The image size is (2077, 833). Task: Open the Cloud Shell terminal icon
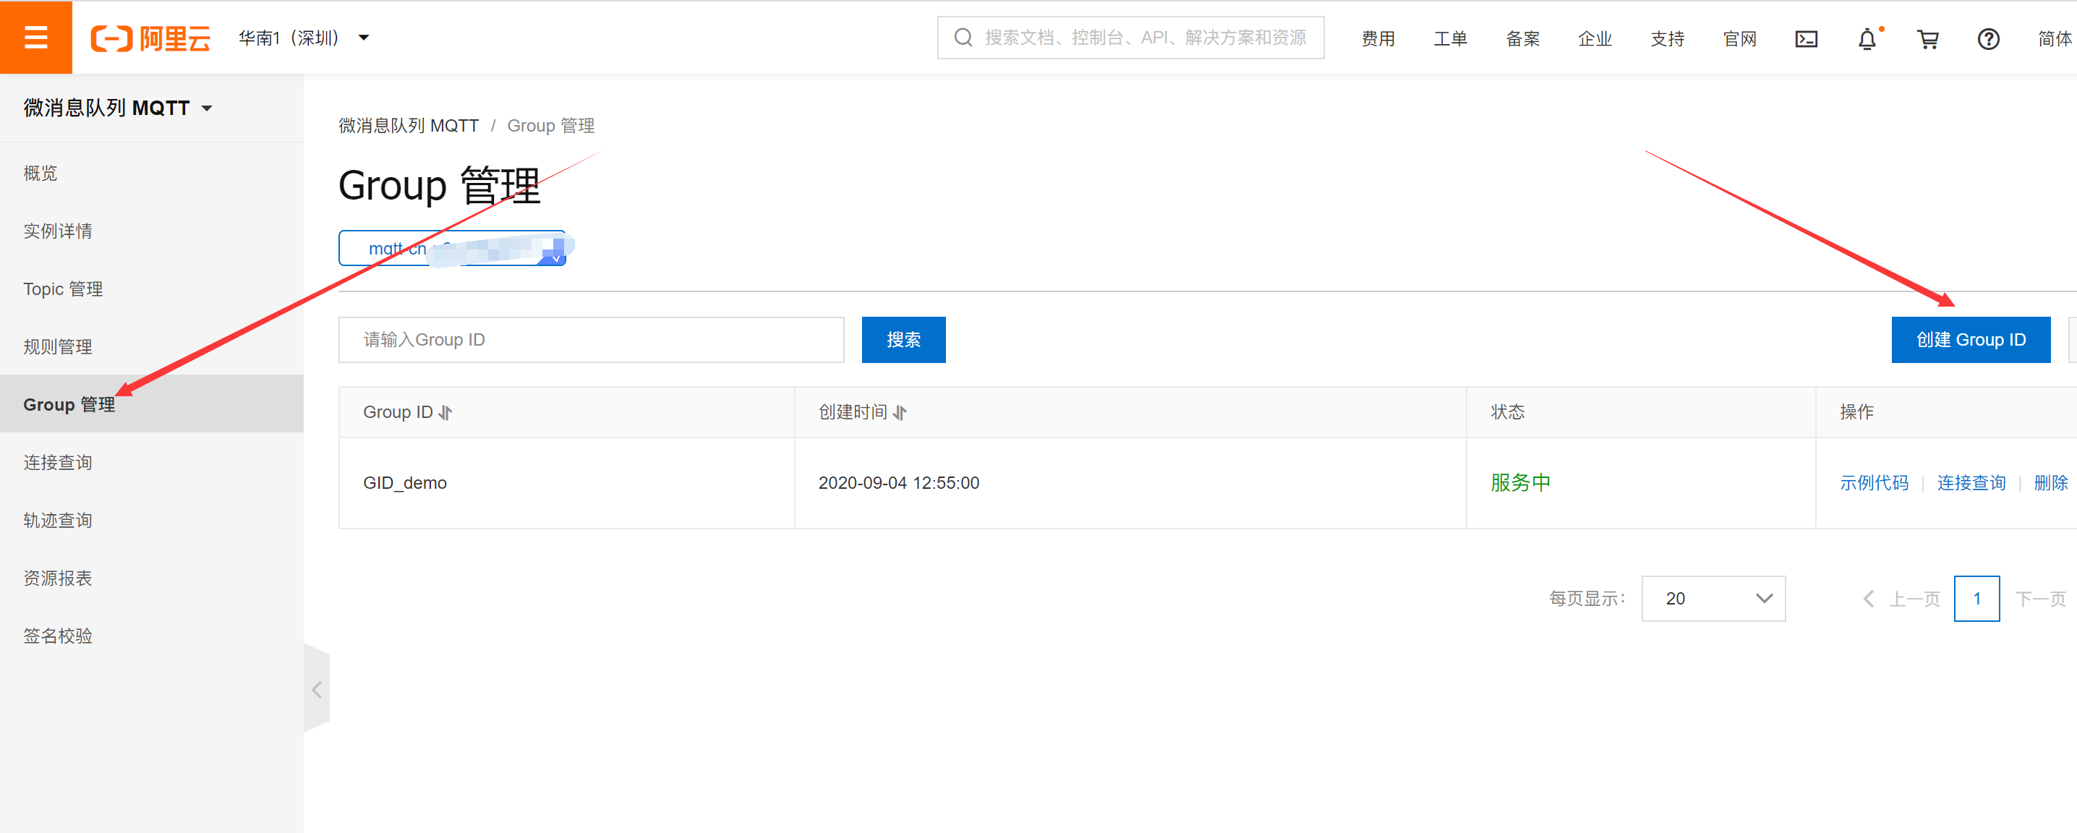tap(1806, 39)
